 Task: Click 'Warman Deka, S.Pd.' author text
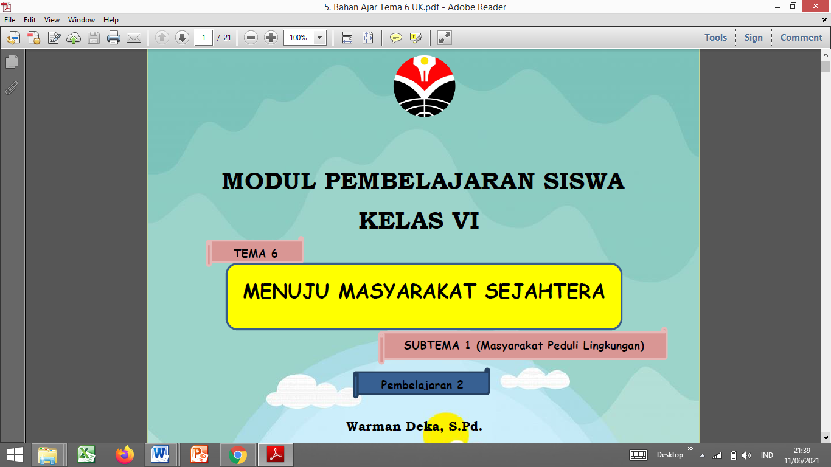click(x=414, y=426)
